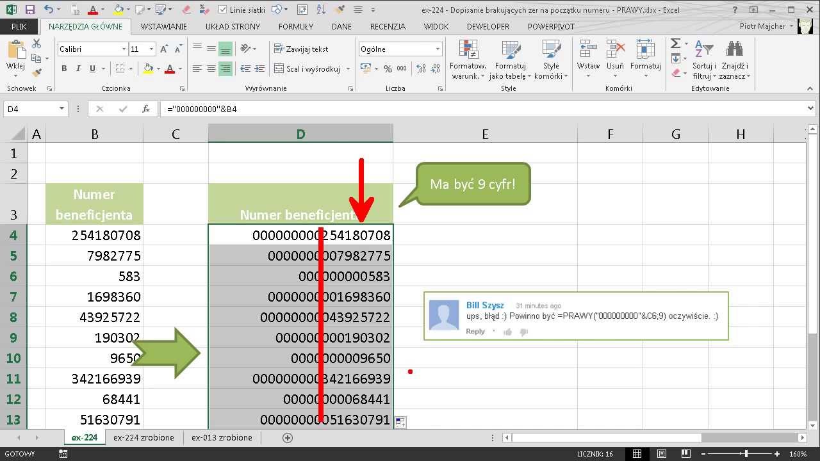Apply italic formatting
820x461 pixels.
[x=78, y=69]
